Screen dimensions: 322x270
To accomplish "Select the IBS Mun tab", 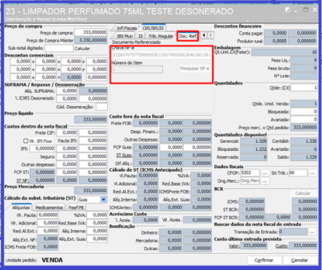I will 124,36.
